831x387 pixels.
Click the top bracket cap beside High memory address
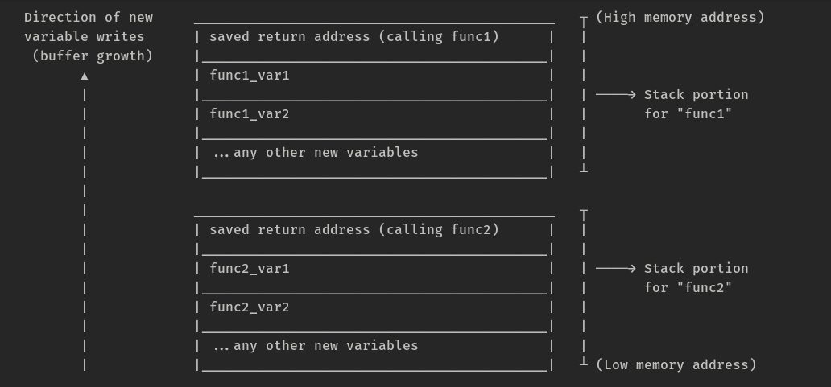(x=584, y=18)
